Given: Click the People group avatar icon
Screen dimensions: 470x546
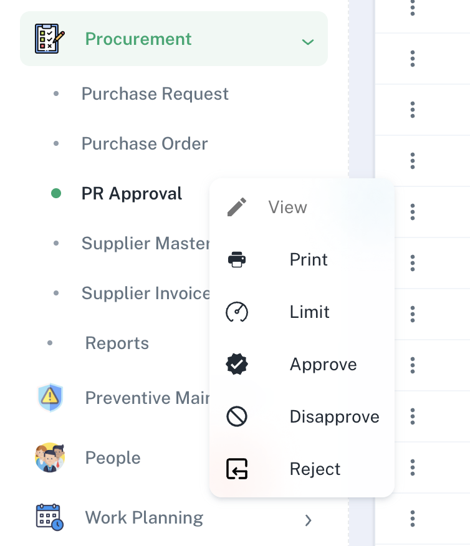Looking at the screenshot, I should click(x=50, y=457).
